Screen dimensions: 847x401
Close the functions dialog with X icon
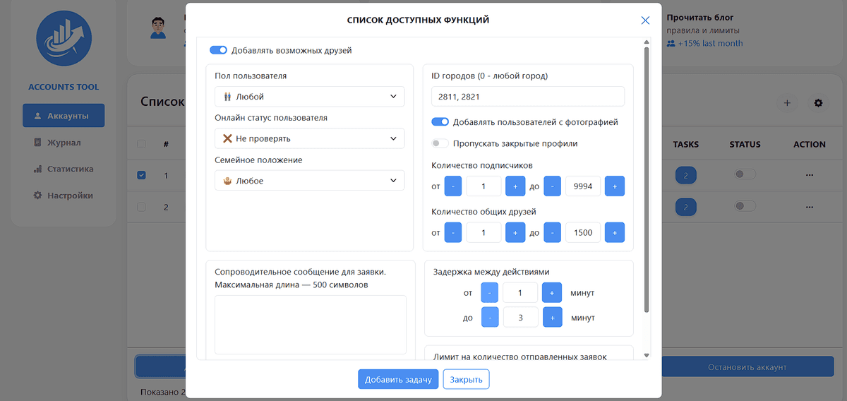645,20
